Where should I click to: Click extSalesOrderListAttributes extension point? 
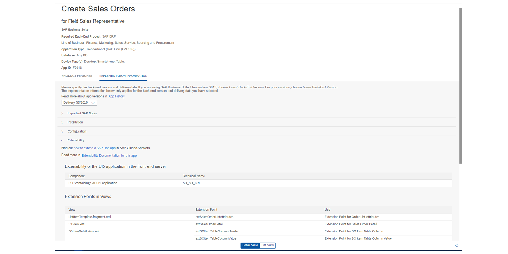point(214,217)
